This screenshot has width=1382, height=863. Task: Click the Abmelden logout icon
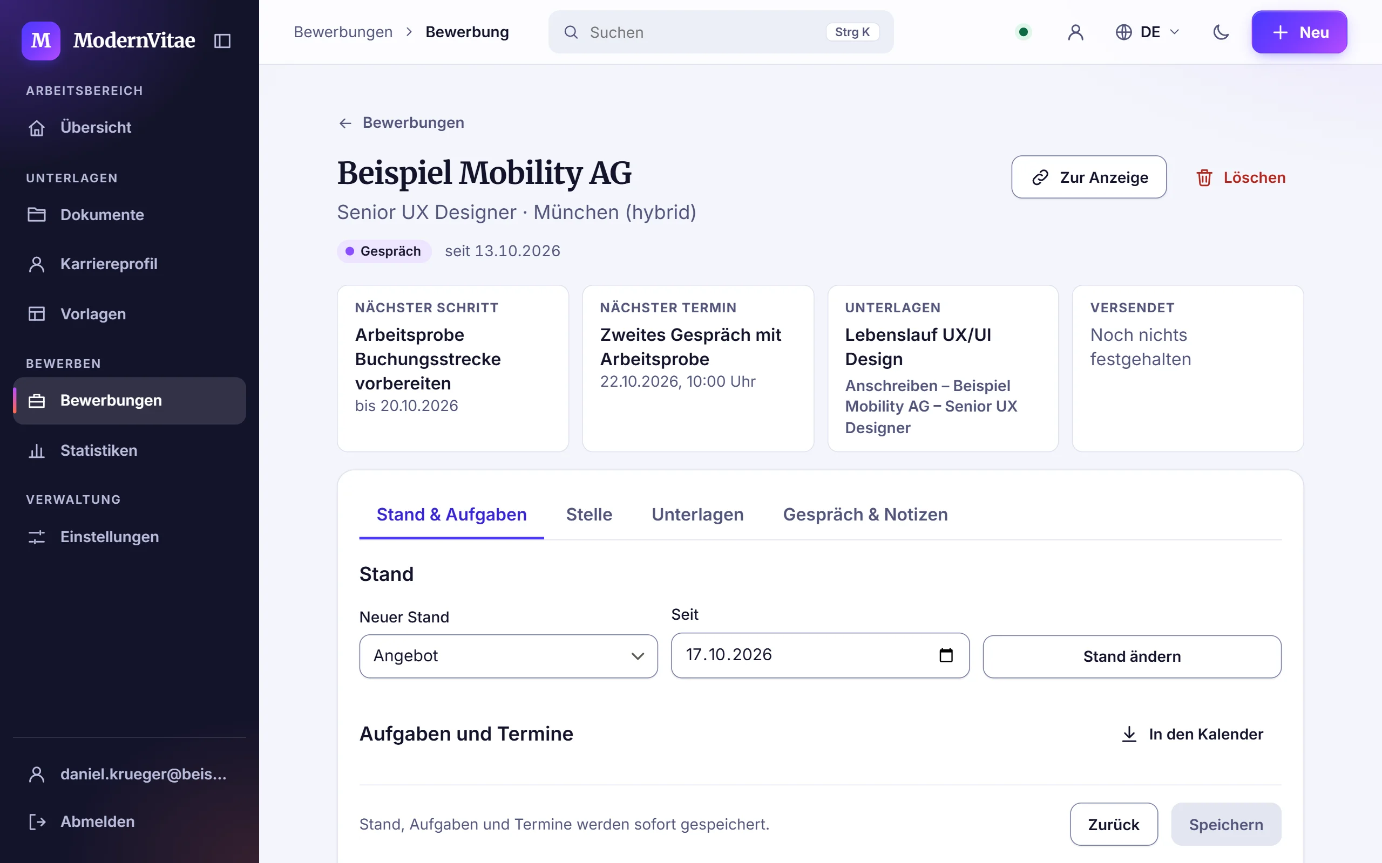[x=37, y=821]
